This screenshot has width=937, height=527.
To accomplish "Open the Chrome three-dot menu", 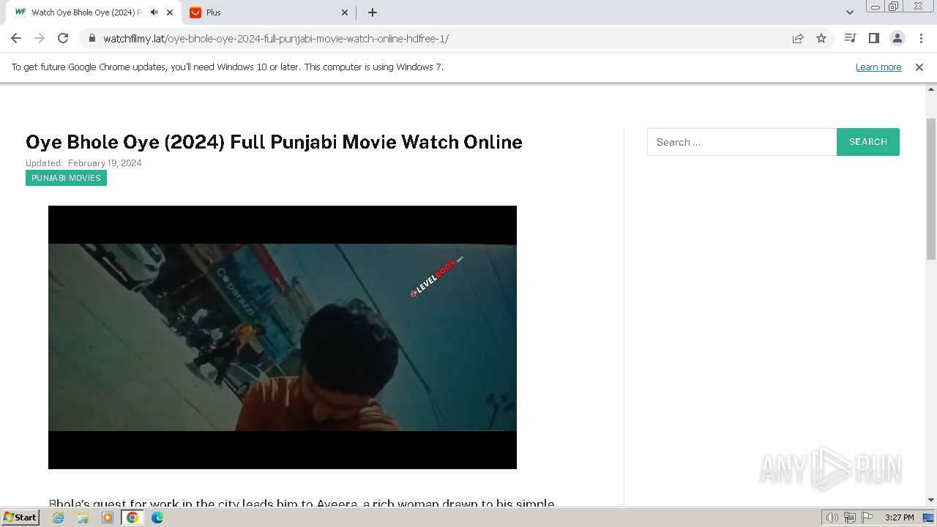I will pos(920,38).
